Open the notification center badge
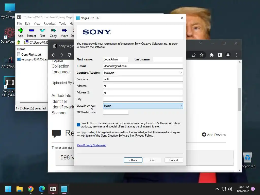The height and width of the screenshot is (195, 260). (x=253, y=189)
